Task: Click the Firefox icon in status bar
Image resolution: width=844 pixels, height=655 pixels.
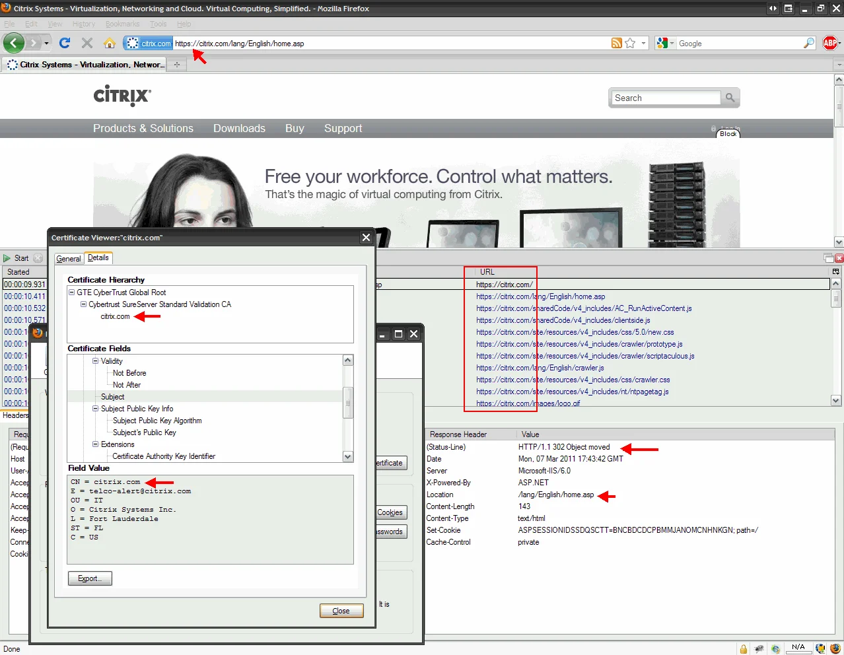Action: [x=835, y=648]
